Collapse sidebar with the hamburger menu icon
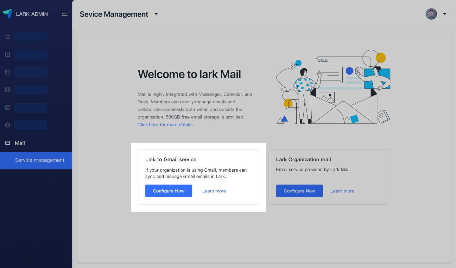This screenshot has width=456, height=268. tap(65, 14)
